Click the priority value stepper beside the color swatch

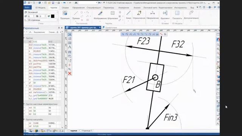(x=43, y=16)
